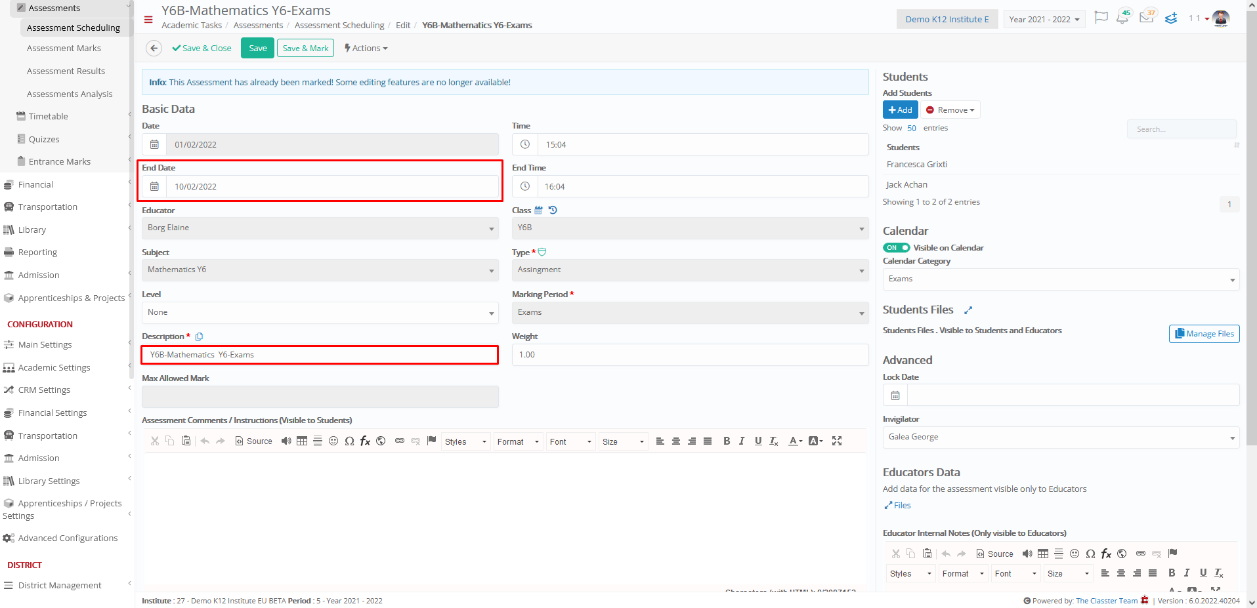Viewport: 1257px width, 608px height.
Task: Open Font dropdown in Assessment Comments editor
Action: point(570,441)
